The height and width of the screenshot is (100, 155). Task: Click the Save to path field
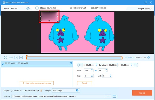click(58, 96)
